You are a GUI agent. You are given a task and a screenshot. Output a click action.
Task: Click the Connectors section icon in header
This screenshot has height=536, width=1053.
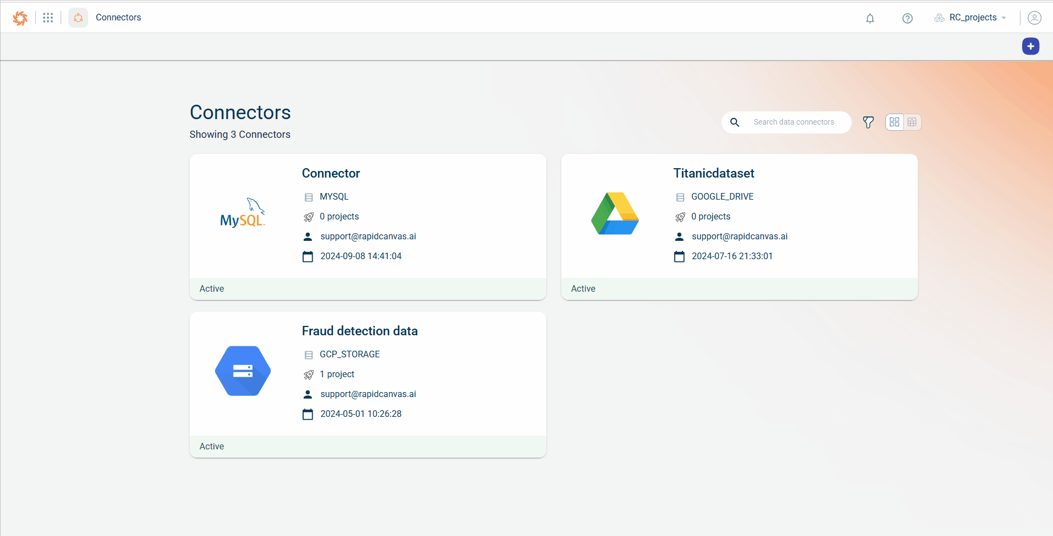coord(78,18)
